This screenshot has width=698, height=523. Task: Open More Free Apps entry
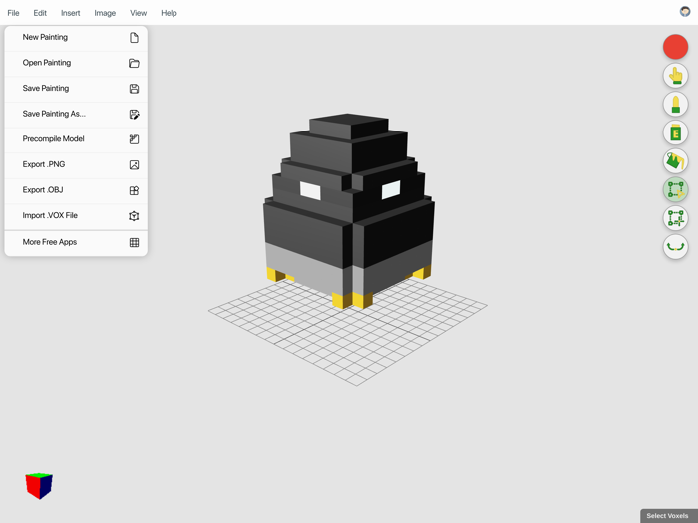tap(76, 242)
